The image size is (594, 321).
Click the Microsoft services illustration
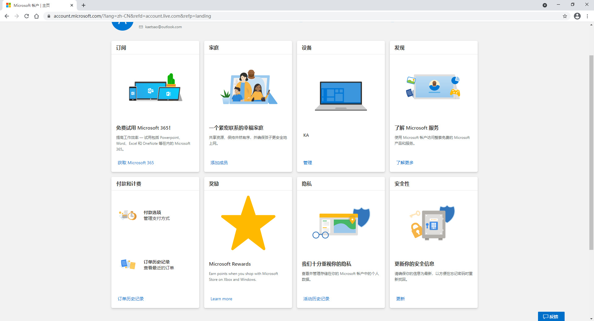(433, 86)
